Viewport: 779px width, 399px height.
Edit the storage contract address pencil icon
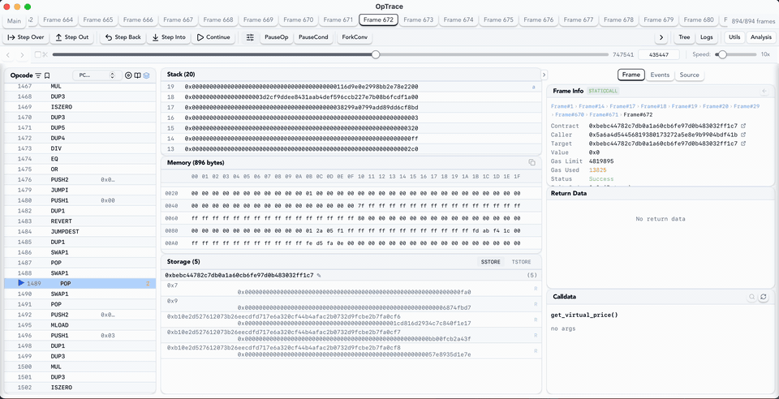pyautogui.click(x=319, y=275)
